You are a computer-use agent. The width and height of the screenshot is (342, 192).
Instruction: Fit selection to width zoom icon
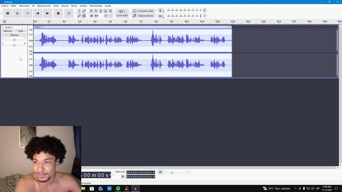coord(101,11)
